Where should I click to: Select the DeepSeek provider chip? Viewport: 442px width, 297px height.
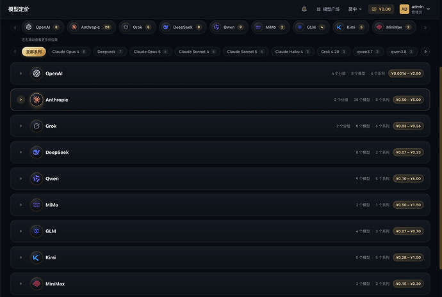183,27
